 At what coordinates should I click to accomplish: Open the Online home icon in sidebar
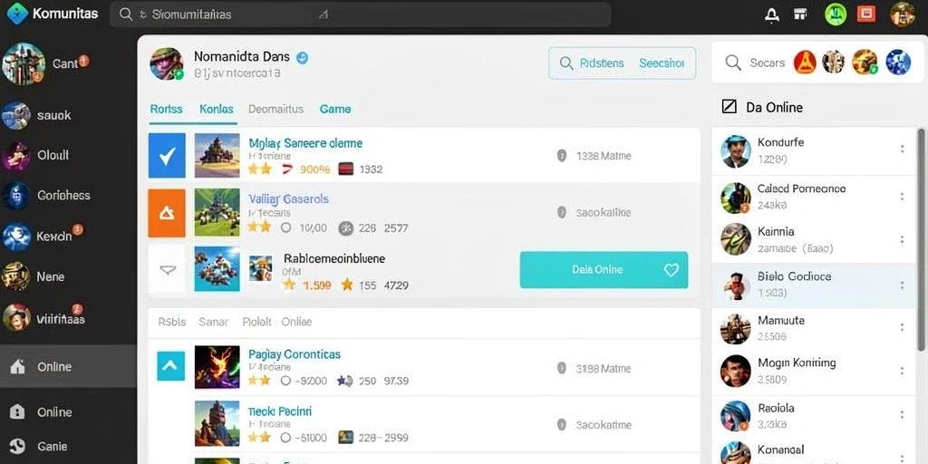[18, 367]
